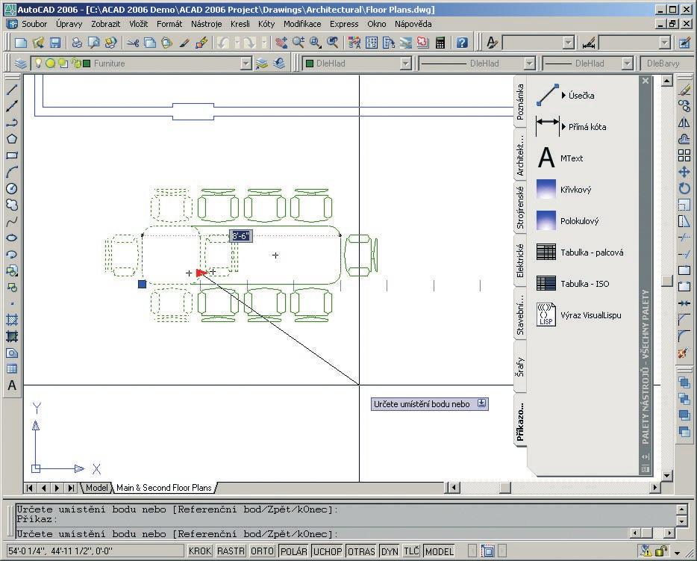The image size is (697, 561).
Task: Click the New drawing icon
Action: click(21, 43)
